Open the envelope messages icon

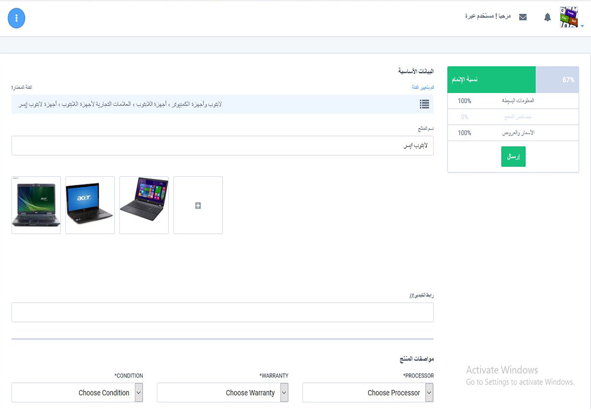(x=523, y=17)
